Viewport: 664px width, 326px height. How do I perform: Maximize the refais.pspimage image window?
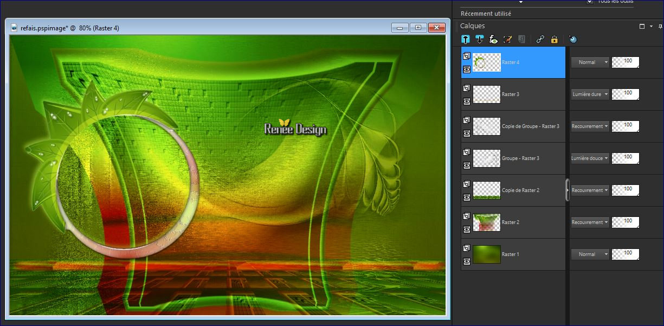[x=418, y=28]
